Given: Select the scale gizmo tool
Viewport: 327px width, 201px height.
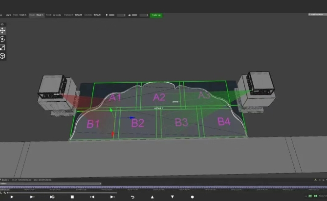Looking at the screenshot, I should pos(2,47).
